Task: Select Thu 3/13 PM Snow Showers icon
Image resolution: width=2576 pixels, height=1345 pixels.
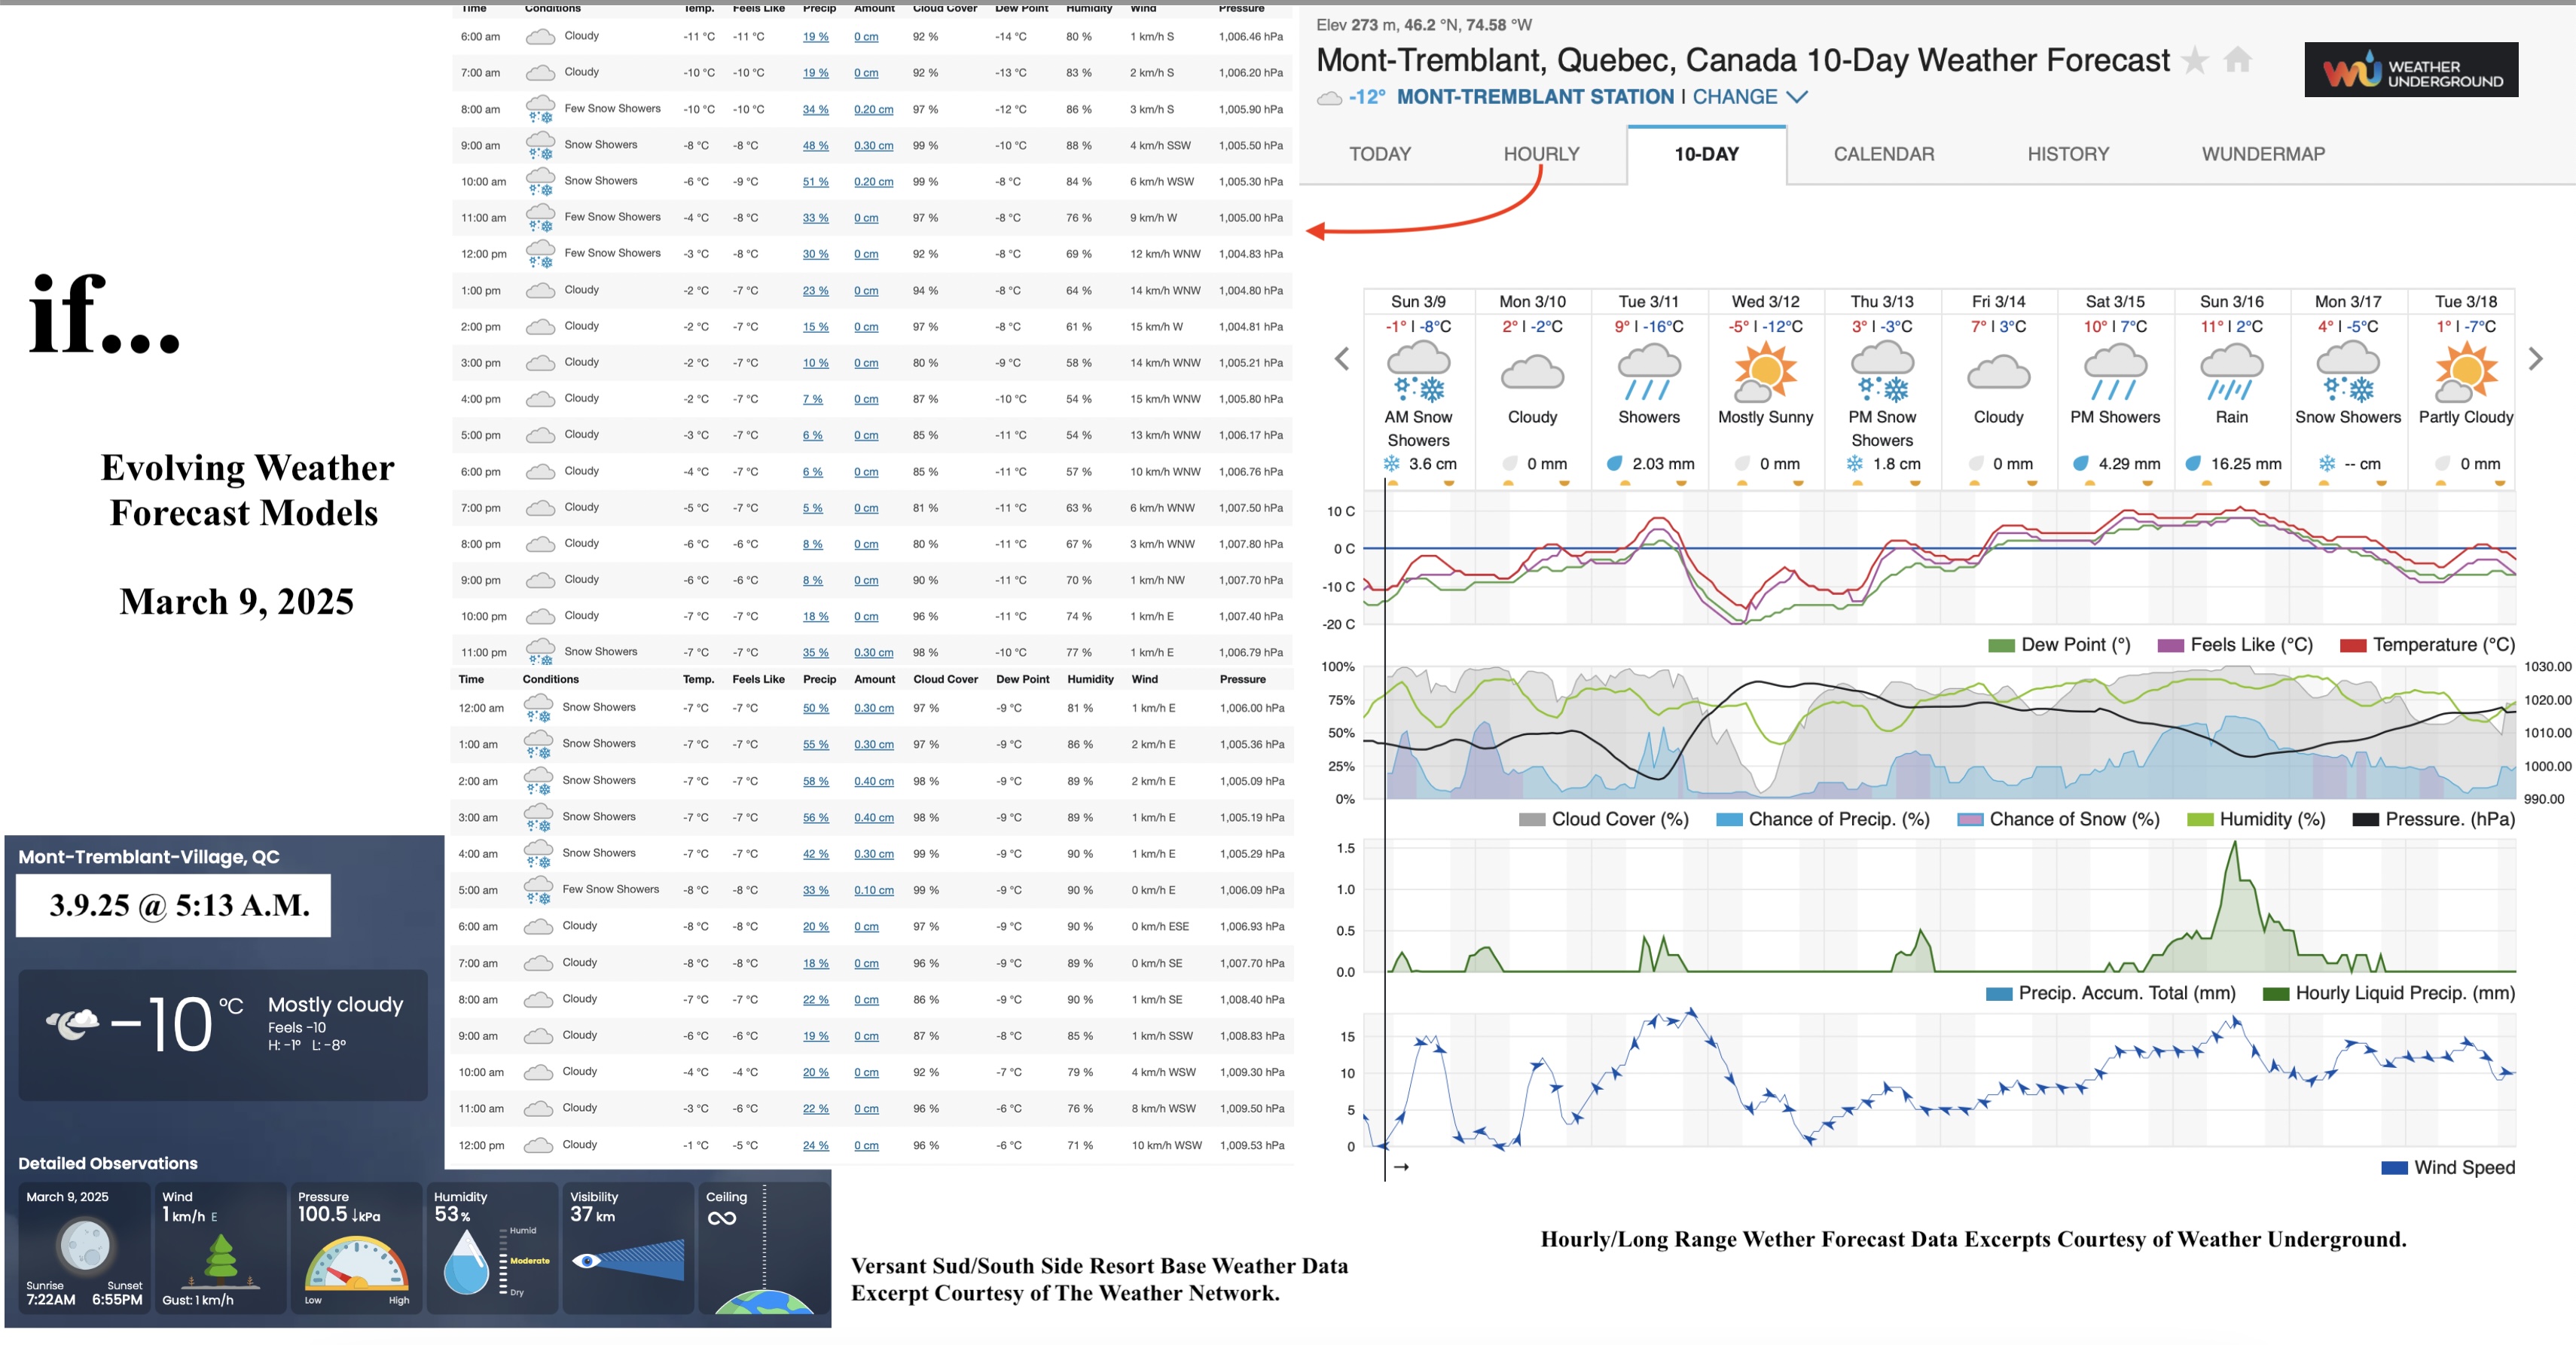Action: pos(1882,372)
